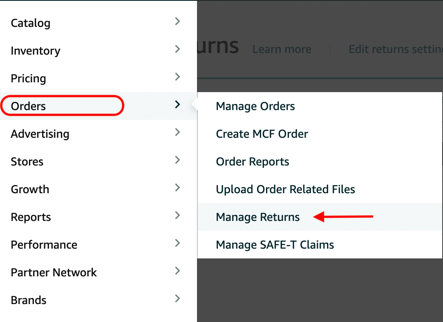Expand the Partner Network chevron arrow

177,271
